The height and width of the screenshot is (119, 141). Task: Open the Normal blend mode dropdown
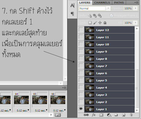tap(95, 9)
